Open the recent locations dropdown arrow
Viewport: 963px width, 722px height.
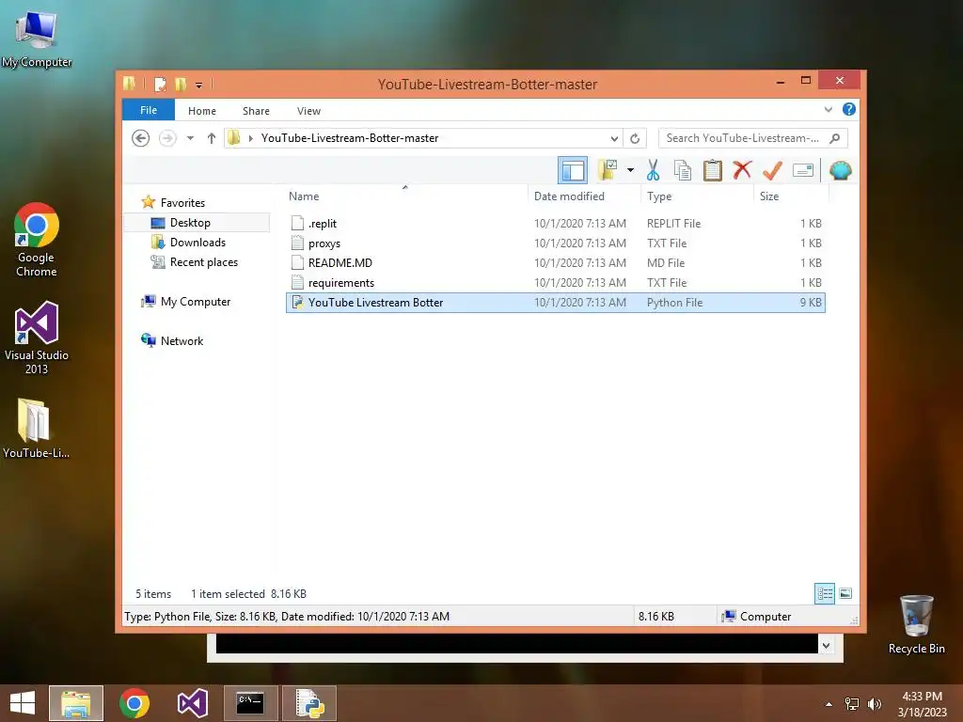(x=190, y=138)
